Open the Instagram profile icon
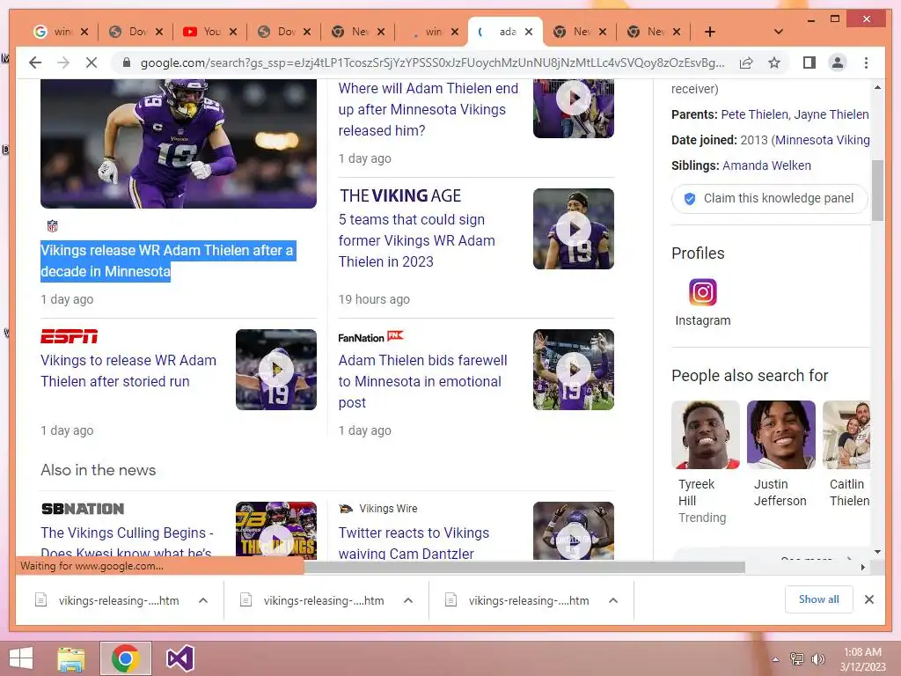The height and width of the screenshot is (676, 901). (703, 292)
